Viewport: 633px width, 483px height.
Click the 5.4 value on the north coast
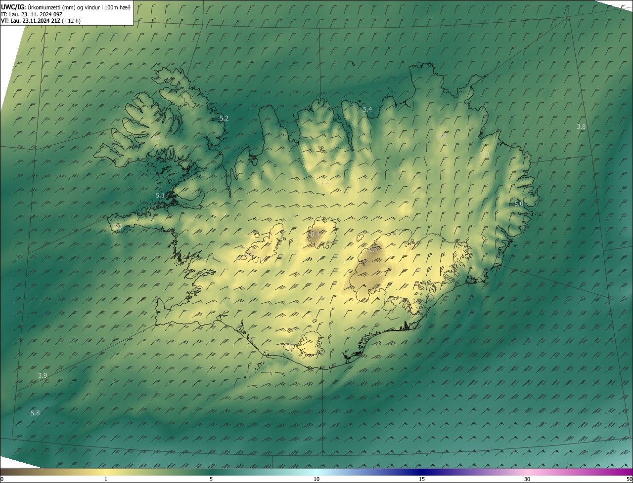click(x=367, y=109)
